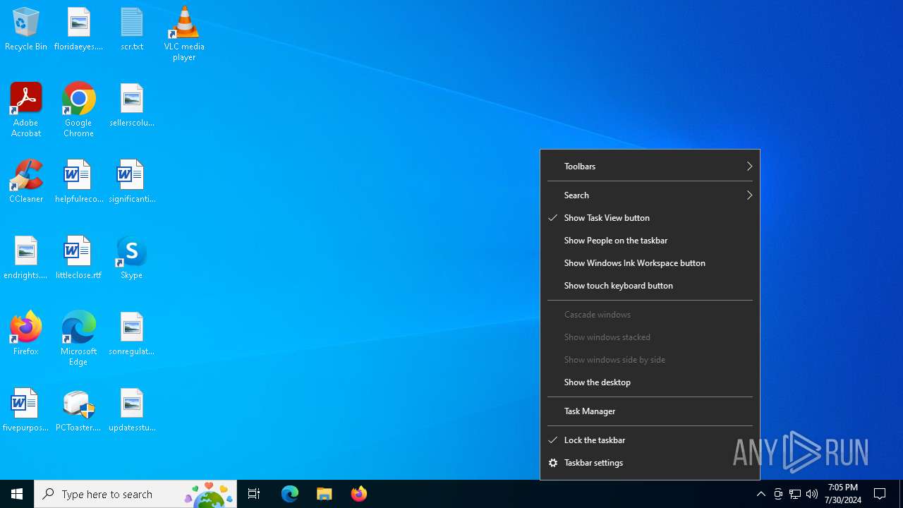The image size is (903, 508).
Task: Select the littleclose.rtf document icon
Action: tap(78, 258)
